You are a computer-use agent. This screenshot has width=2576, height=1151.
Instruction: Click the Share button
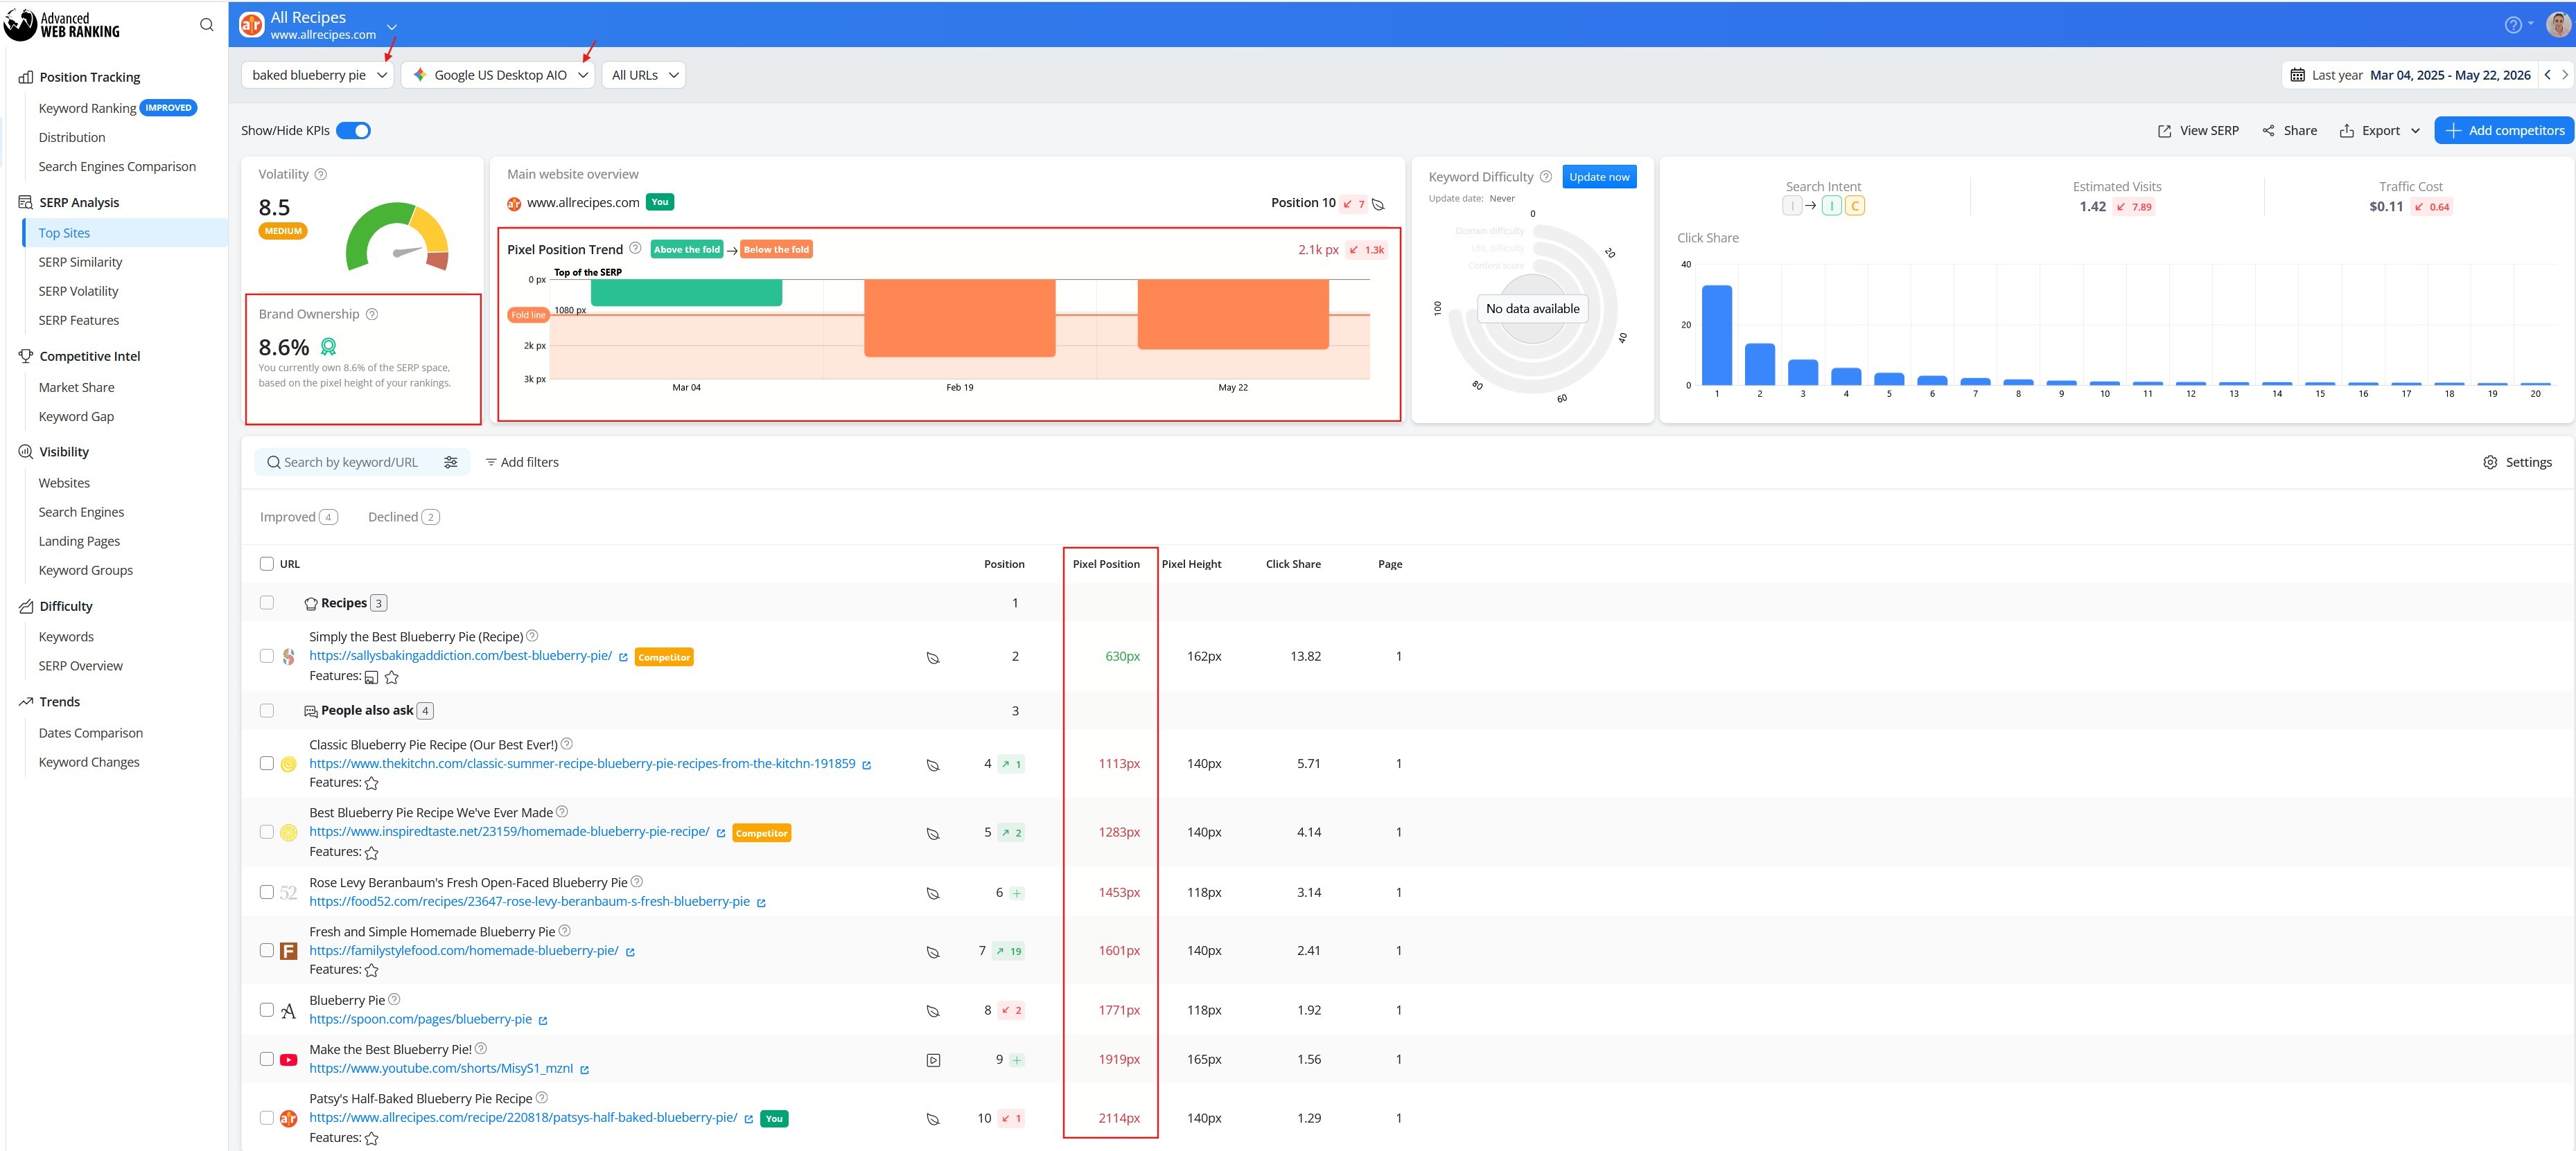(2289, 131)
